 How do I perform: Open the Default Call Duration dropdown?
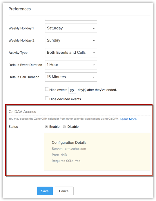pyautogui.click(x=71, y=77)
